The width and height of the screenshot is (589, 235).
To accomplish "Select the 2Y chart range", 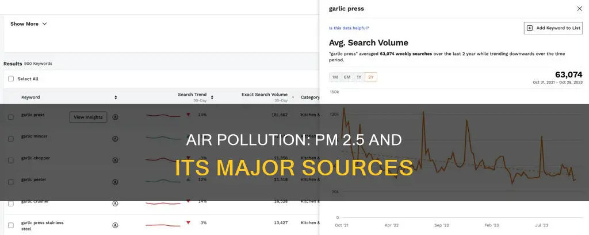I will [371, 77].
